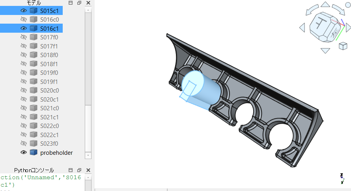Click the S016c1 cube icon
351x191 pixels.
point(34,28)
